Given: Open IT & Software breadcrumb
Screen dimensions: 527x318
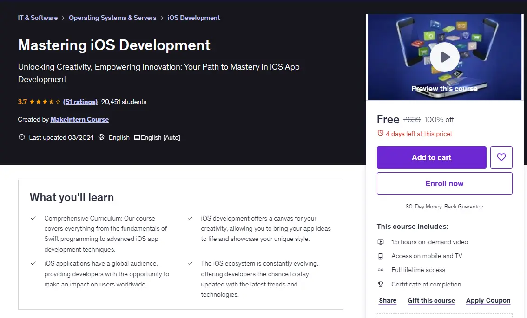Looking at the screenshot, I should pos(38,18).
